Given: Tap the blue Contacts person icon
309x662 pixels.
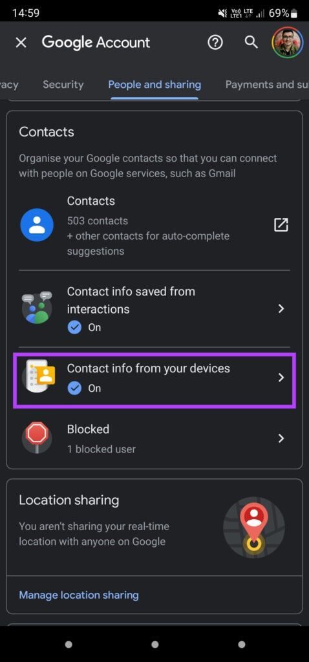Looking at the screenshot, I should pyautogui.click(x=37, y=225).
